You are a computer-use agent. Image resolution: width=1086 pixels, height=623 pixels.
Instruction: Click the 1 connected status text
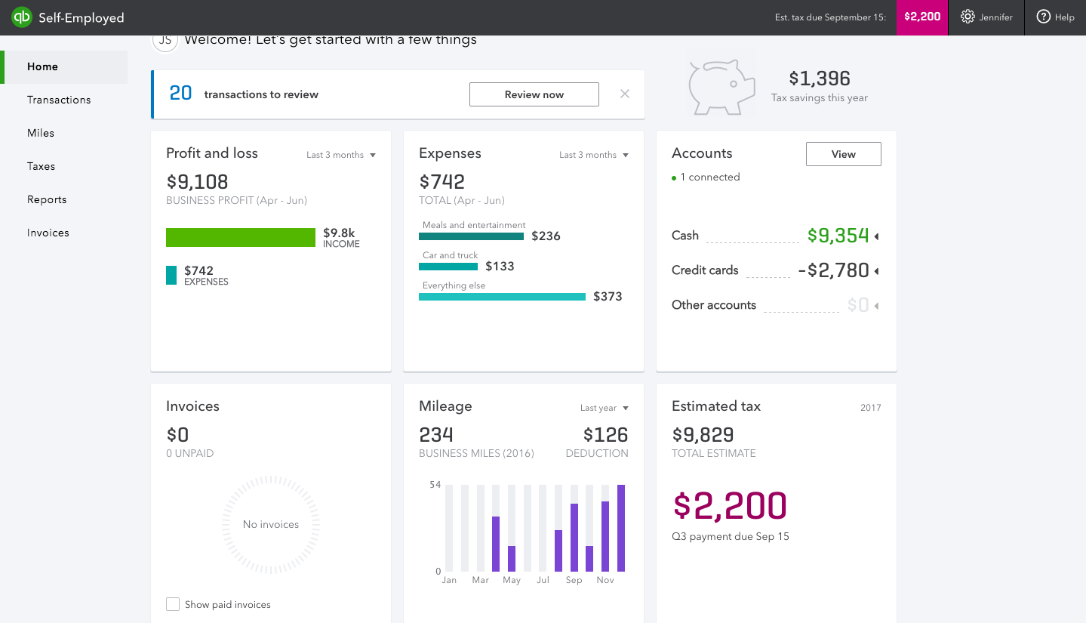click(709, 177)
